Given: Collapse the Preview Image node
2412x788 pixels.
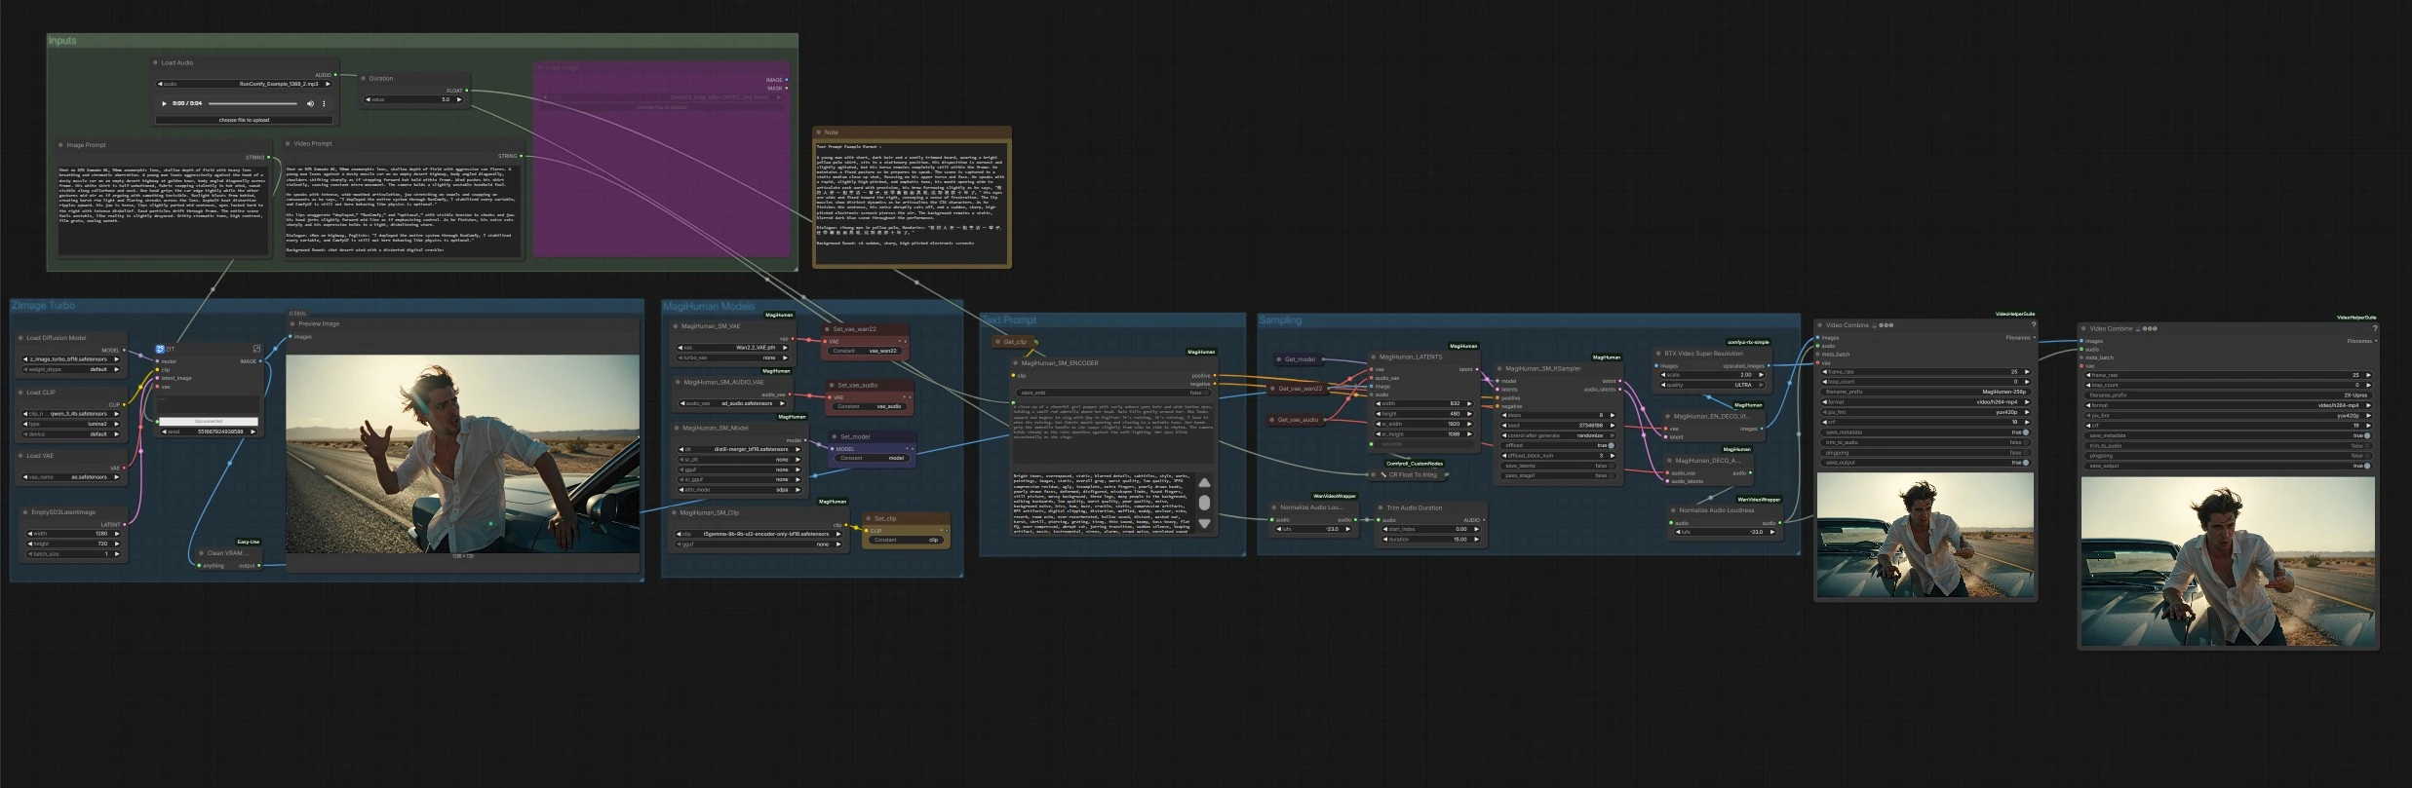Looking at the screenshot, I should coord(292,323).
